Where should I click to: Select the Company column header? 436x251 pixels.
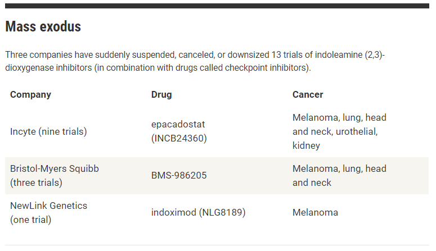tap(30, 95)
